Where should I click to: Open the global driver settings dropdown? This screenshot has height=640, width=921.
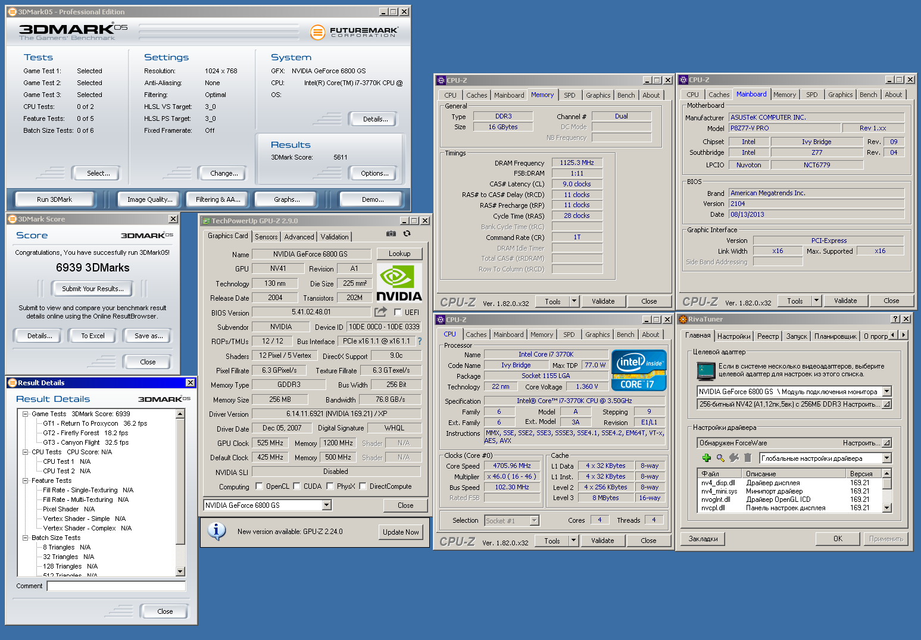click(x=886, y=458)
